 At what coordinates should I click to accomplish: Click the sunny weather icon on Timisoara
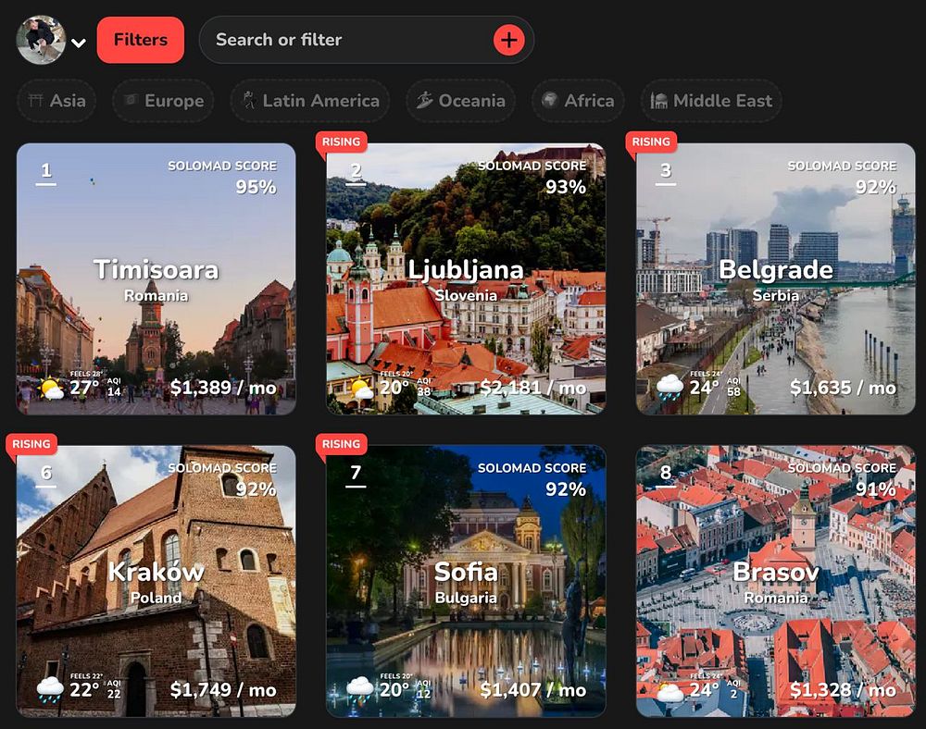click(x=51, y=389)
